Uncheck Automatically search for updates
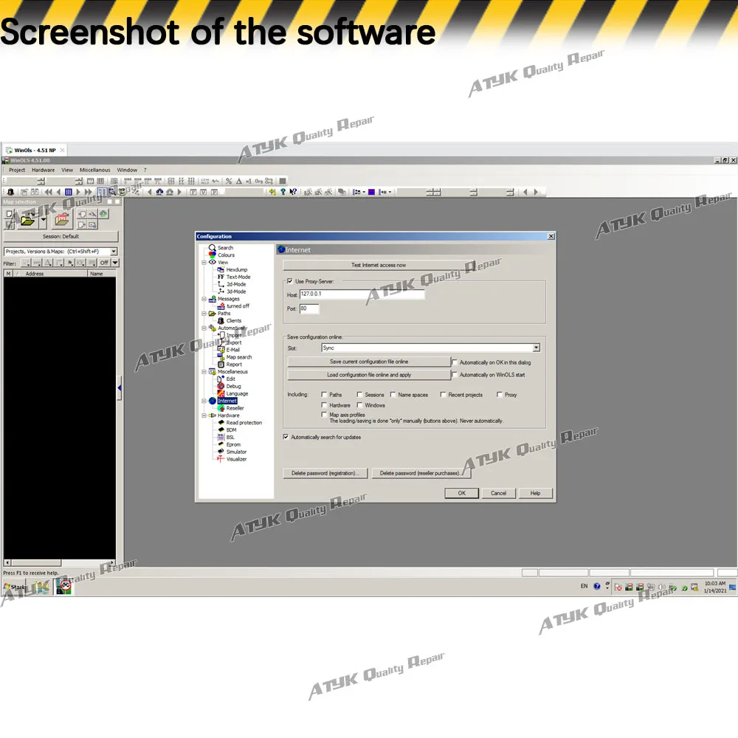 coord(286,437)
